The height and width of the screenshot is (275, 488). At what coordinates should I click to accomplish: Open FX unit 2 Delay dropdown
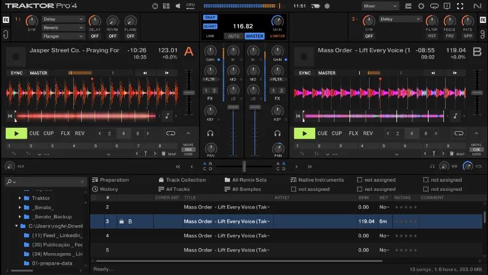(400, 19)
